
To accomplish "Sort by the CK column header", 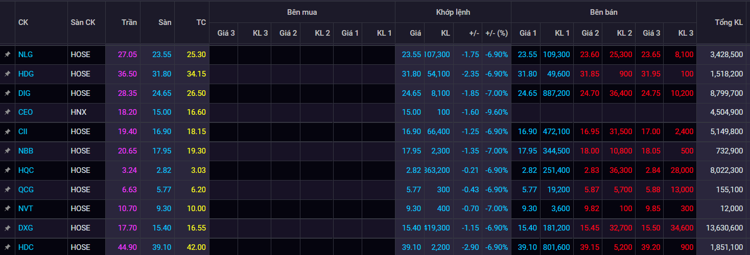I will (x=23, y=22).
